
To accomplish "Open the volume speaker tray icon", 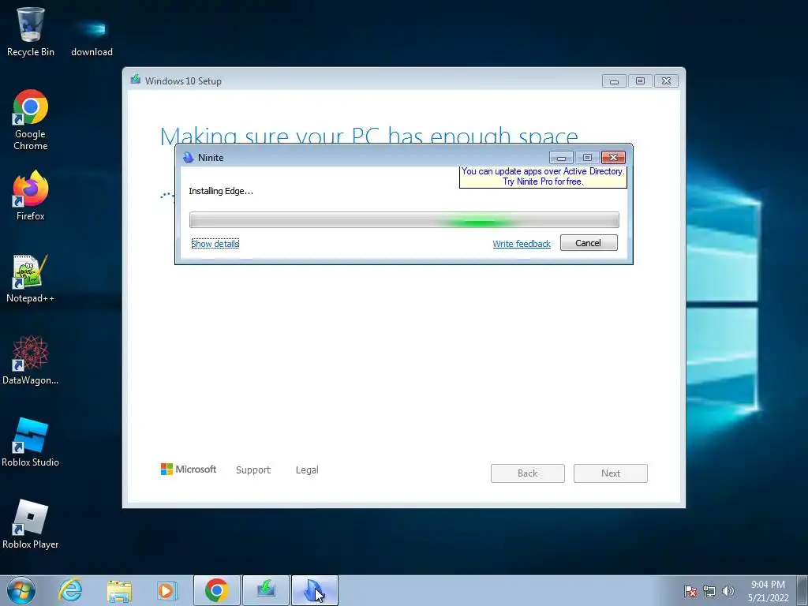I will pos(728,591).
